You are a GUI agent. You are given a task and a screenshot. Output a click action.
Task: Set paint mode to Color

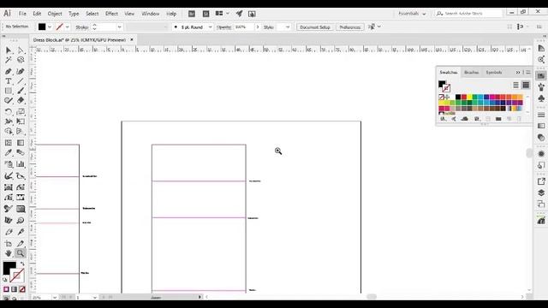click(x=6, y=289)
